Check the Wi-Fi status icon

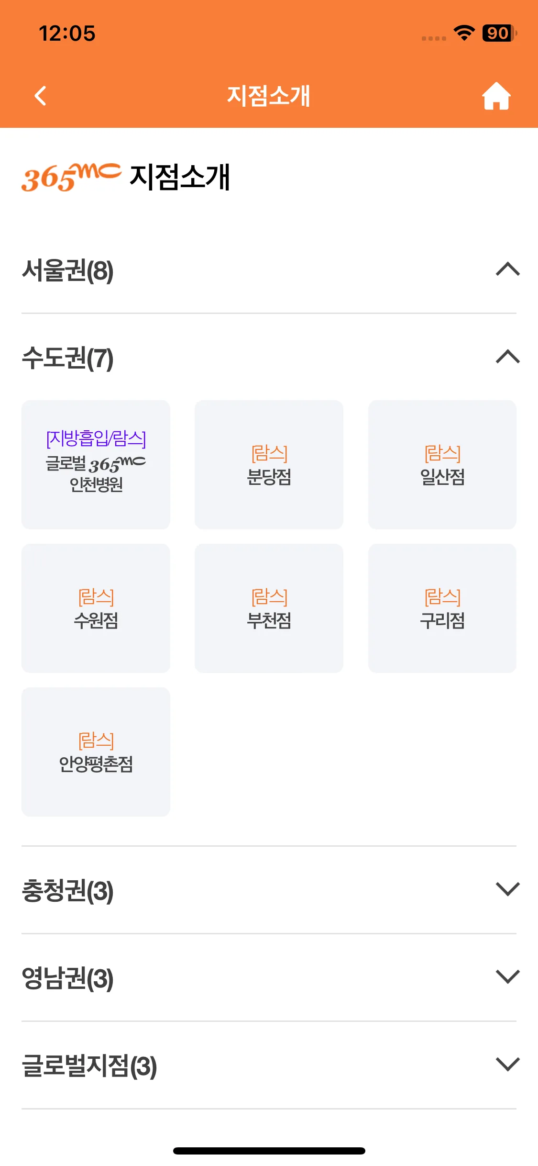pos(464,33)
